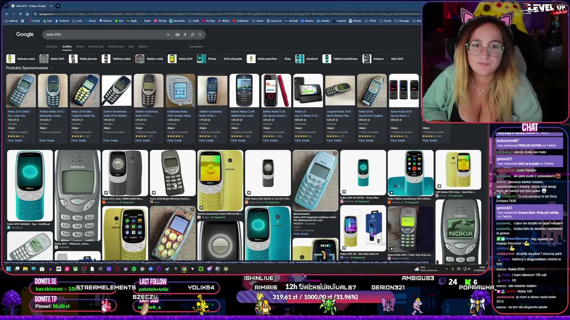Expand the Narzędzia tools menu
Image resolution: width=570 pixels, height=320 pixels.
point(197,47)
